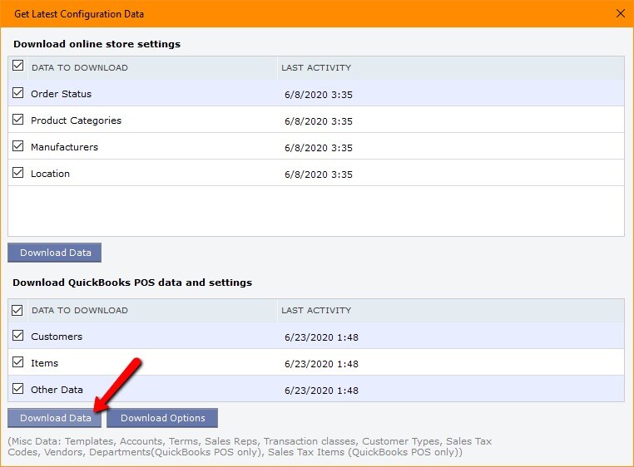This screenshot has width=634, height=467.
Task: Click LAST ACTIVITY header in online store table
Action: click(316, 68)
